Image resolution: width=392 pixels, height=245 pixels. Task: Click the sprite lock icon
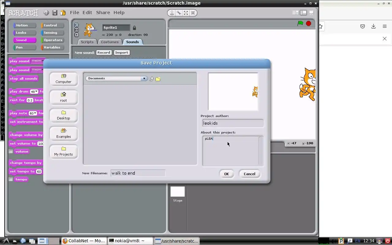(134, 28)
